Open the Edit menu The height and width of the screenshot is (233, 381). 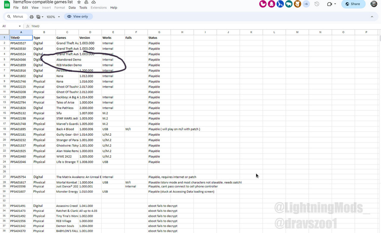(25, 8)
